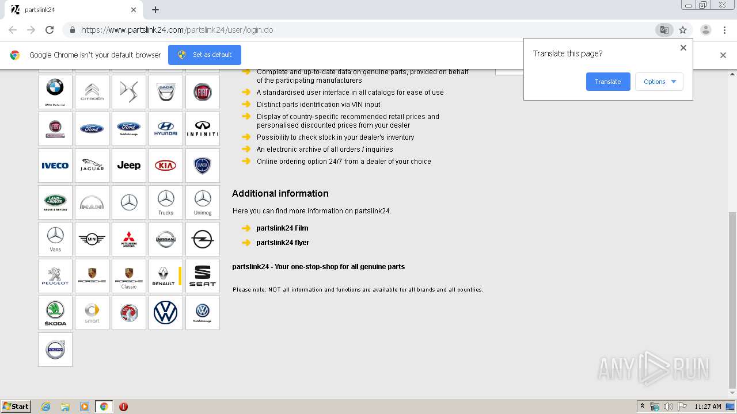Click the page vertical scrollbar thumb
Viewport: 737px width, 414px height.
[732, 300]
